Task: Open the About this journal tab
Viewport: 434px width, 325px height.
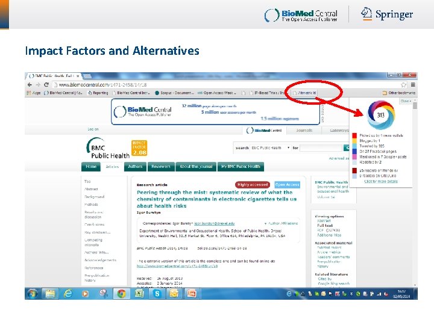Action: click(196, 167)
